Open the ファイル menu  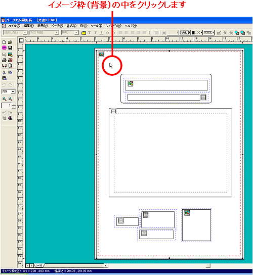13,26
